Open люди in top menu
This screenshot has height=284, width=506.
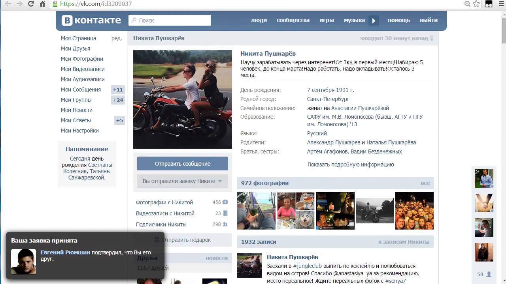tap(259, 20)
